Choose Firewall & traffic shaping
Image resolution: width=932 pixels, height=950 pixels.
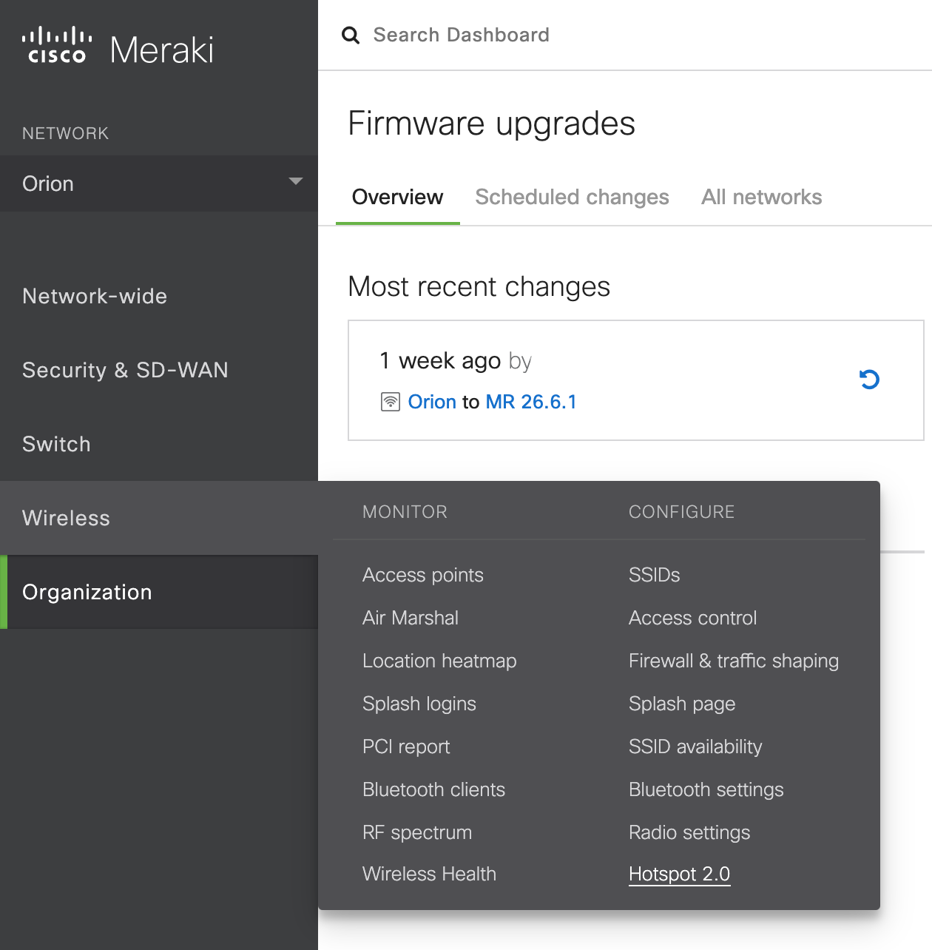pyautogui.click(x=734, y=661)
